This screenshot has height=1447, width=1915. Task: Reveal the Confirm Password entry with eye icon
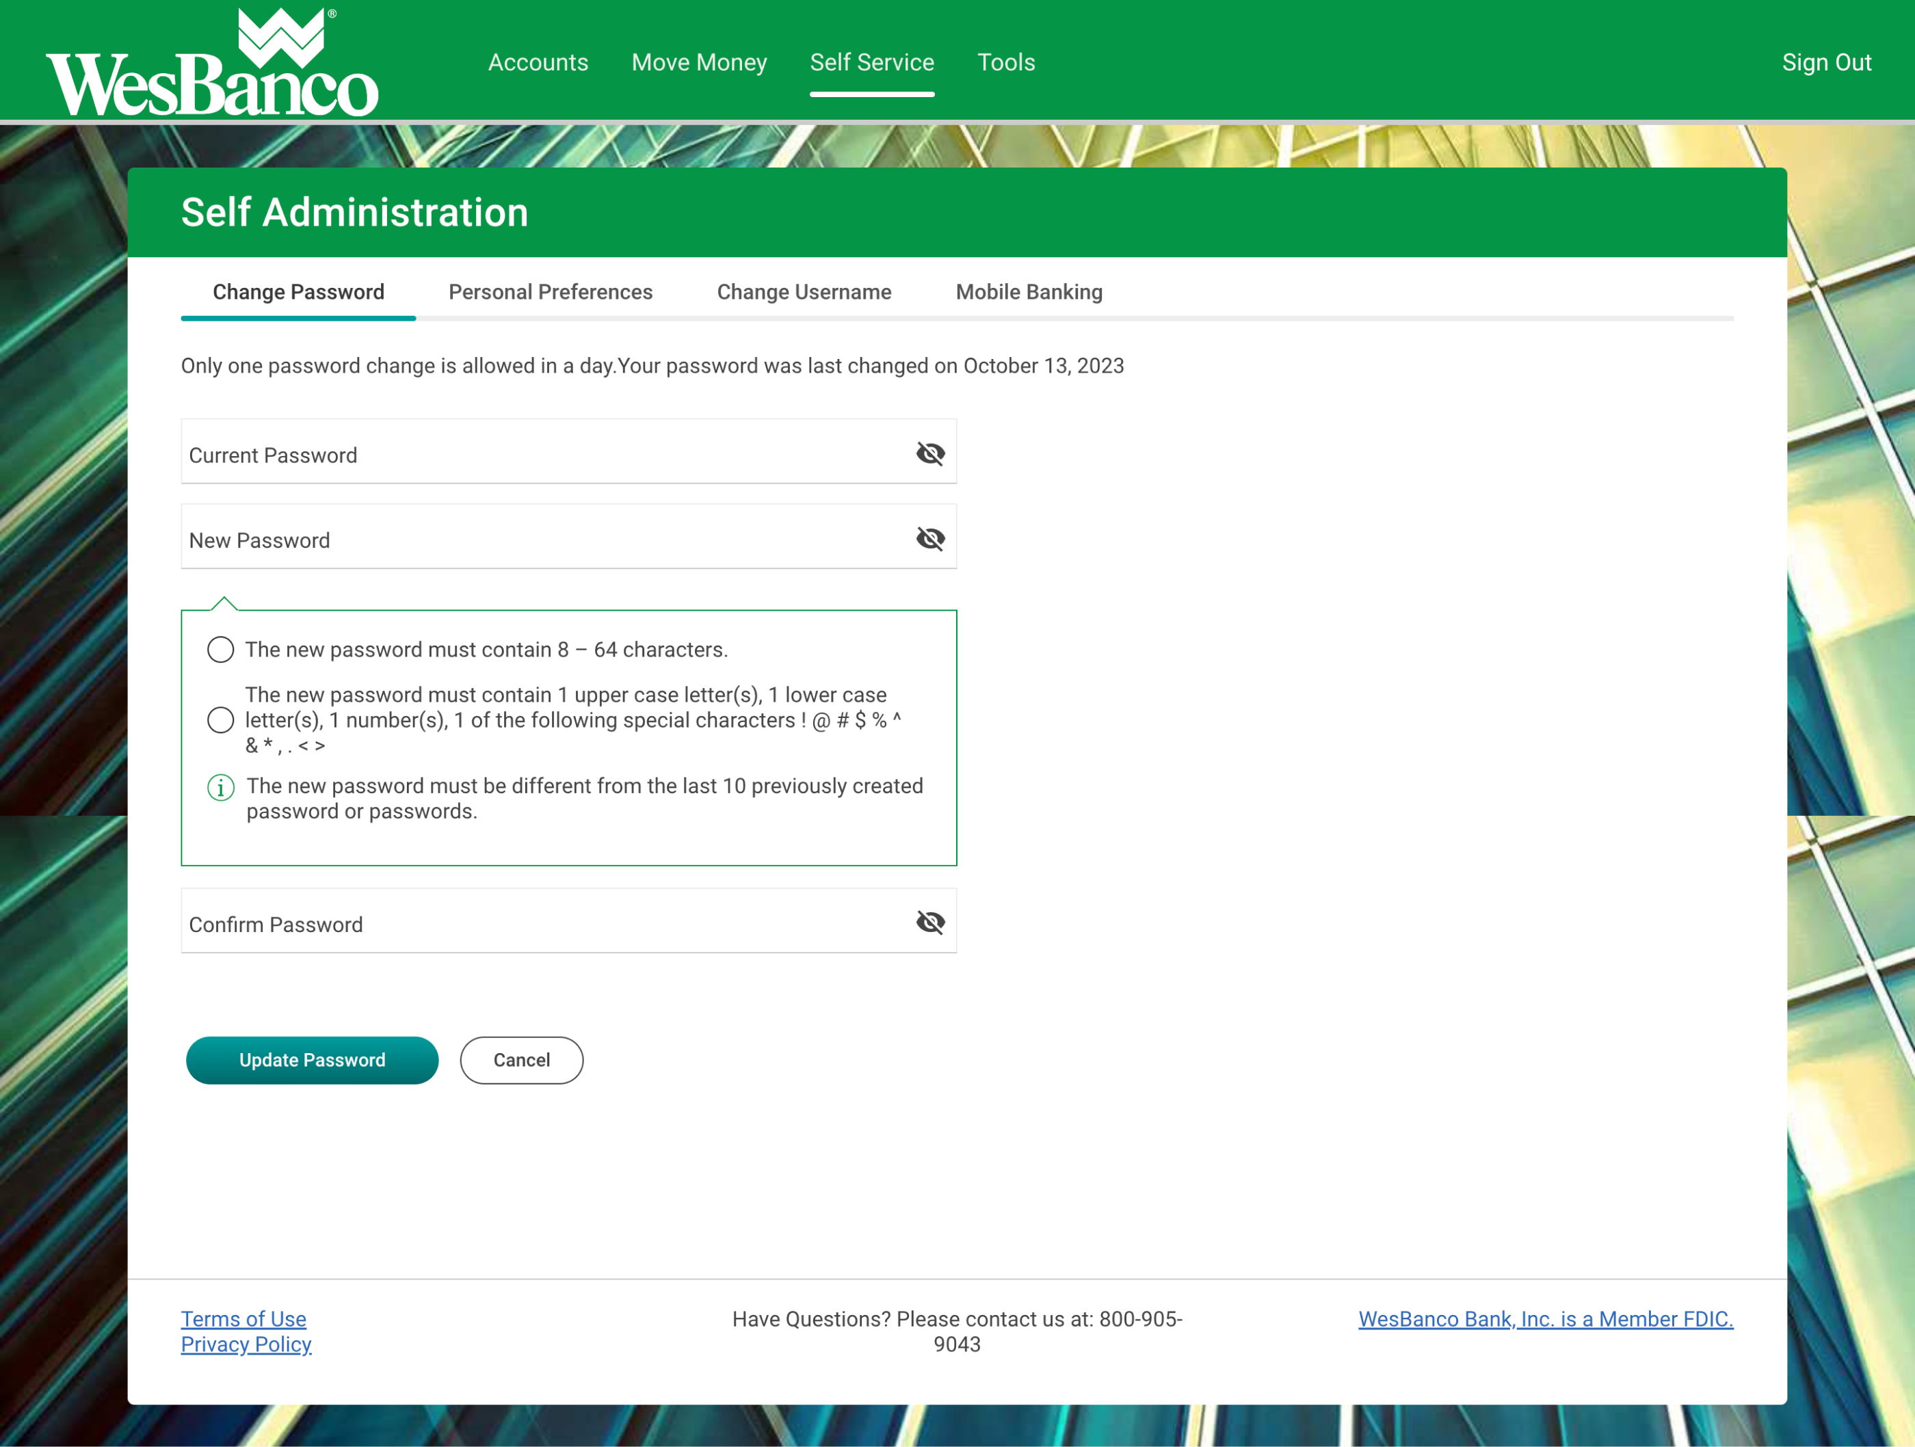(929, 922)
